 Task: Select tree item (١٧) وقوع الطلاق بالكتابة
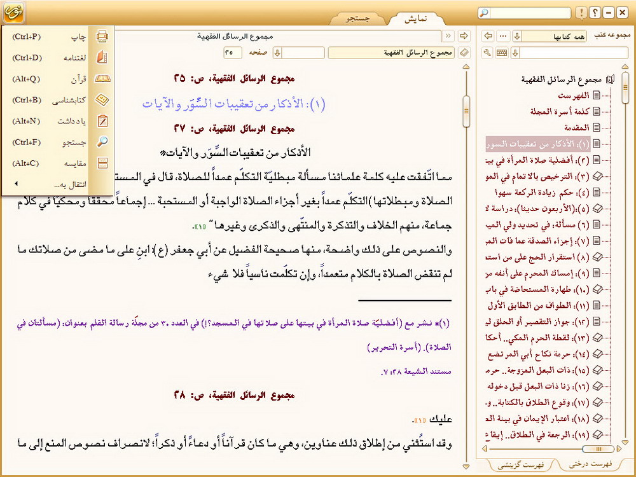tap(538, 403)
